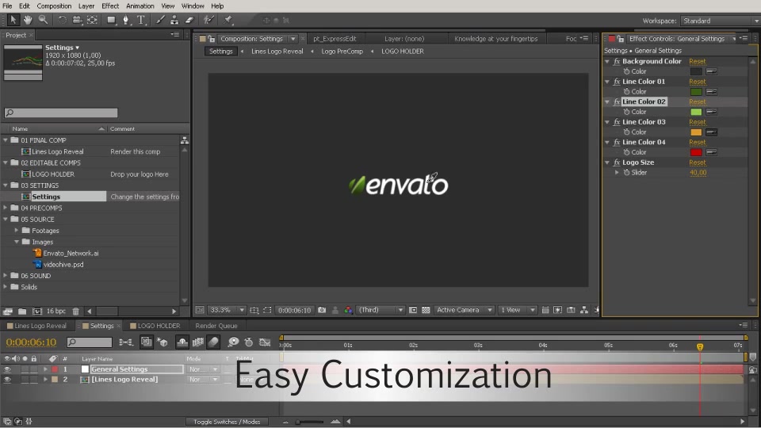
Task: Toggle Line Color 03 fx switch
Action: pyautogui.click(x=617, y=122)
